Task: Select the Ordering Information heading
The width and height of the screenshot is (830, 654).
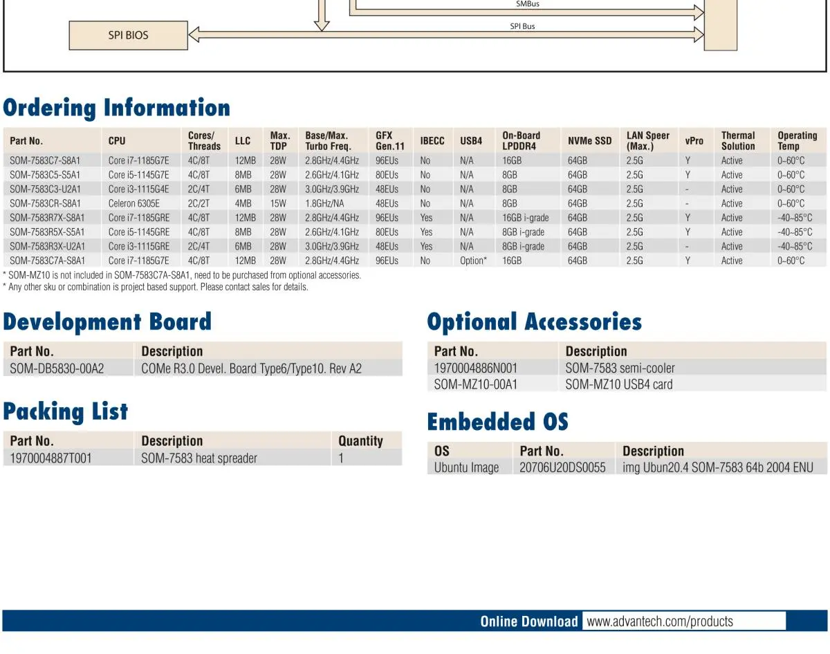Action: [116, 108]
